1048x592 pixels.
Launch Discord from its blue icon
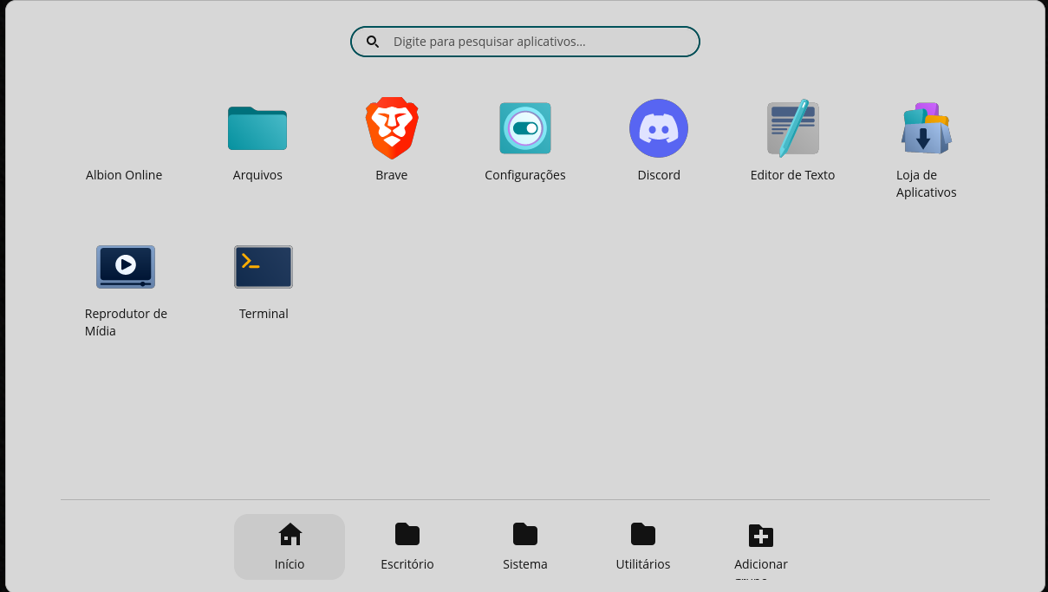[659, 128]
